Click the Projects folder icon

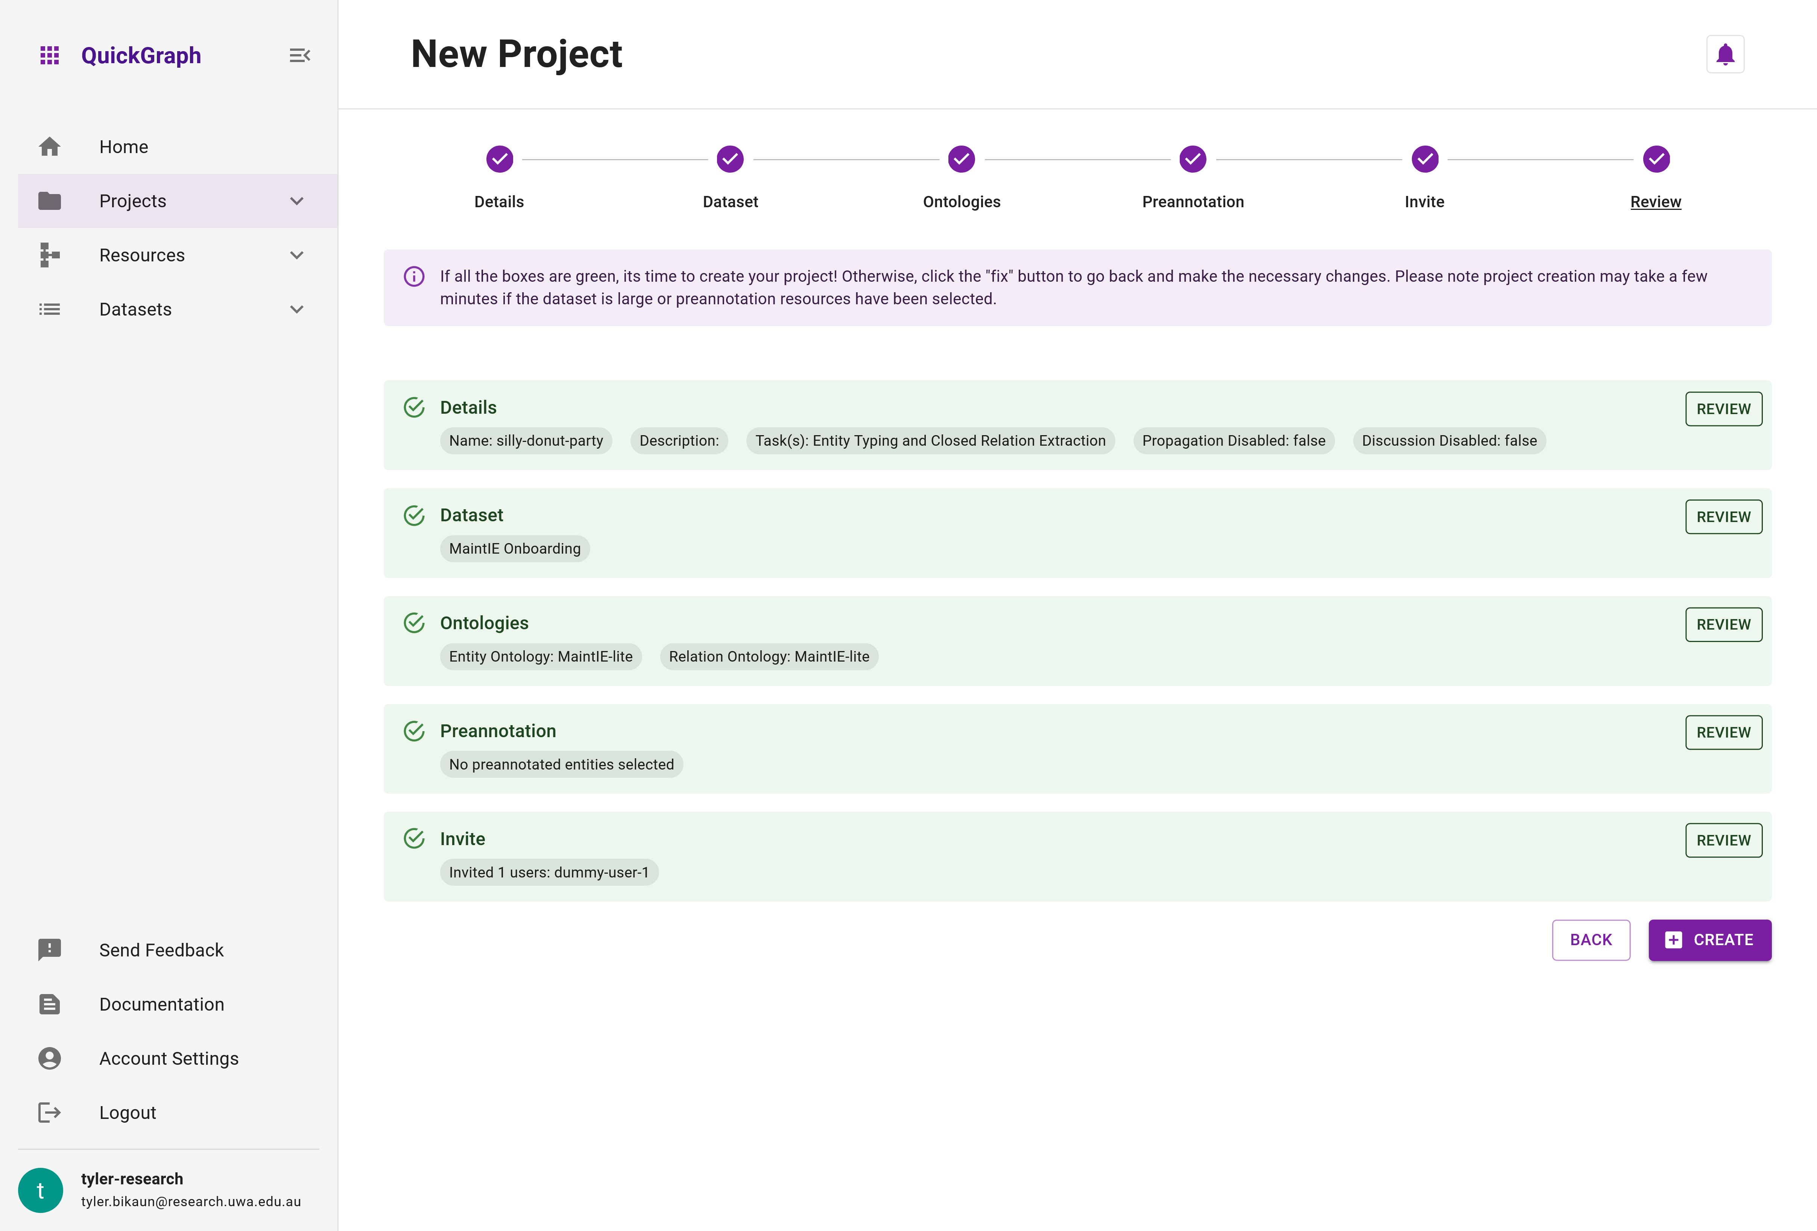49,201
